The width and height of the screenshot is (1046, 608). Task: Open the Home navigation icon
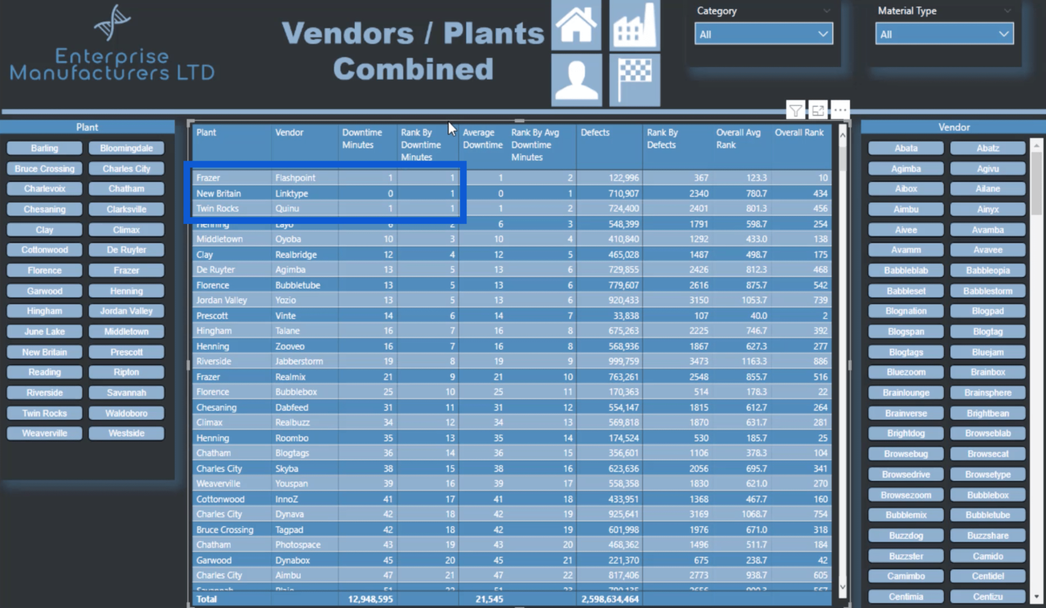pyautogui.click(x=576, y=25)
